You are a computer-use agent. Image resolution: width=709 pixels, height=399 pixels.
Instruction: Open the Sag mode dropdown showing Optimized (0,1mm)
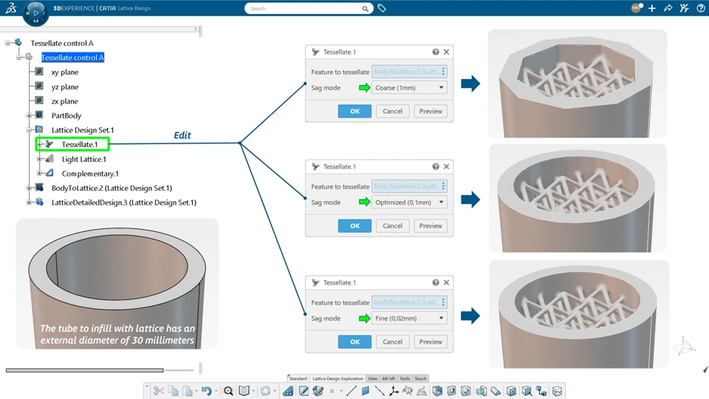point(409,202)
